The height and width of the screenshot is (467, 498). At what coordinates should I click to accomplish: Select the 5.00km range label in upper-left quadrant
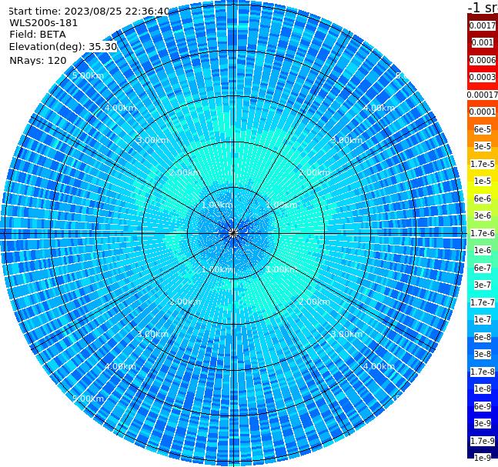pos(89,75)
